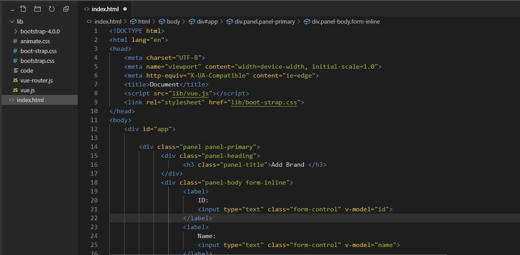Open boot-strap.css in the explorer
The height and width of the screenshot is (255, 520).
[x=39, y=51]
